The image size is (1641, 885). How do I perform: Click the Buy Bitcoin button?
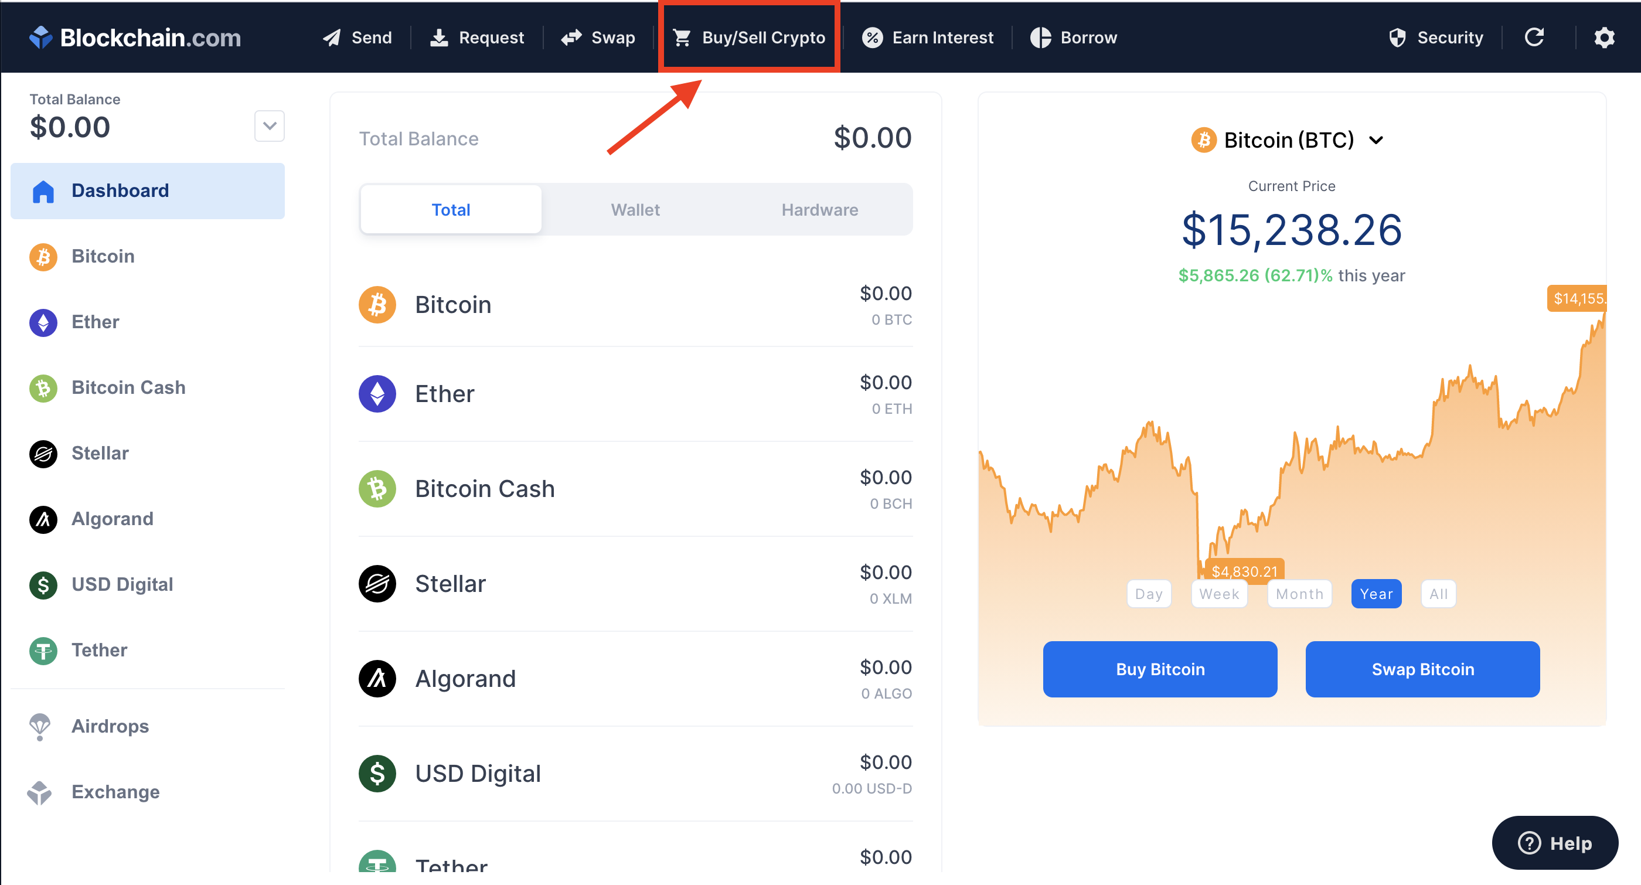pos(1157,668)
